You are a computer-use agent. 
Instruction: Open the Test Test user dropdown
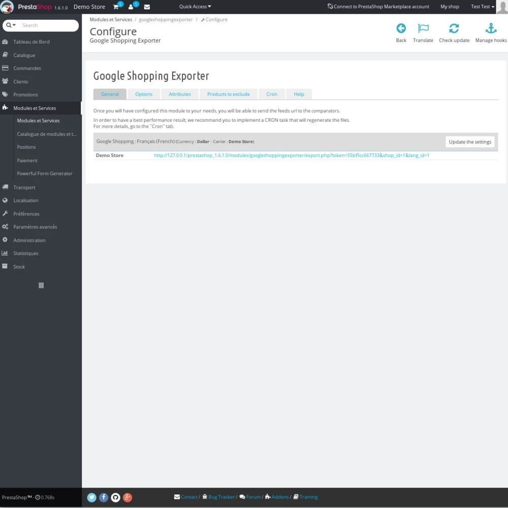[483, 7]
